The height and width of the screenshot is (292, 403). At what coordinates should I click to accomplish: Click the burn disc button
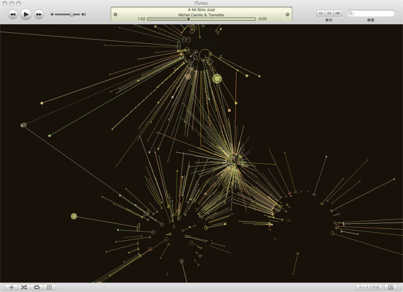(x=369, y=287)
